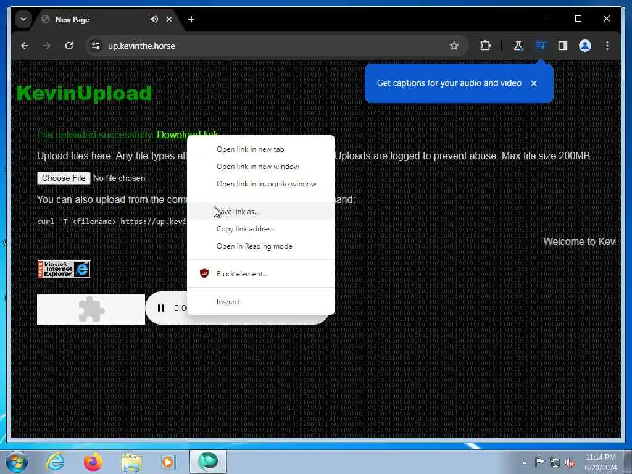Click the missing plugin puzzle placeholder

coord(91,309)
